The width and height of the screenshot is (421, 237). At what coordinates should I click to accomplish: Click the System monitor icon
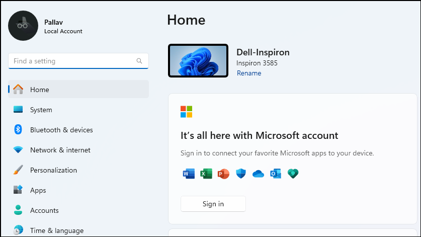pos(18,109)
